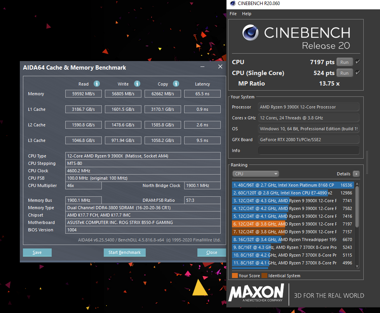Click the Your Score orange legend swatch
This screenshot has height=313, width=380.
[x=235, y=276]
